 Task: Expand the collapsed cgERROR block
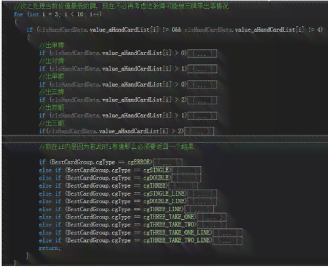point(167,163)
